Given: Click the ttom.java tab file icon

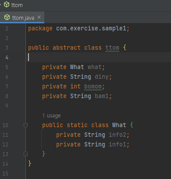Looking at the screenshot, I should 7,18.
